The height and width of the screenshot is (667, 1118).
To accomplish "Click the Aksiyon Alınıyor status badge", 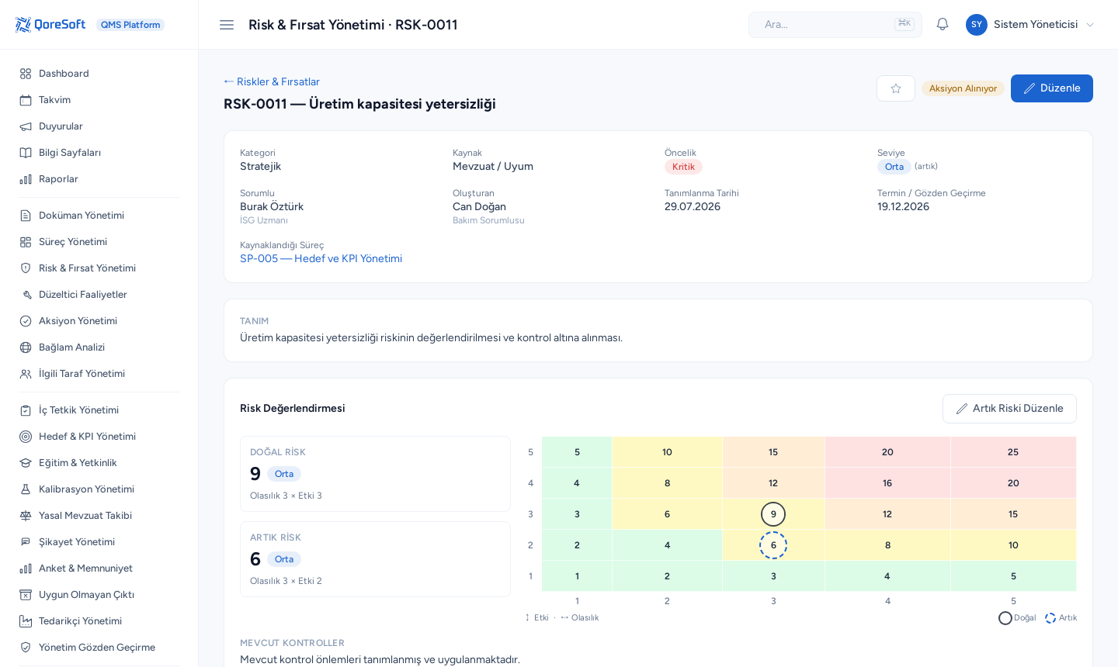I will [963, 88].
